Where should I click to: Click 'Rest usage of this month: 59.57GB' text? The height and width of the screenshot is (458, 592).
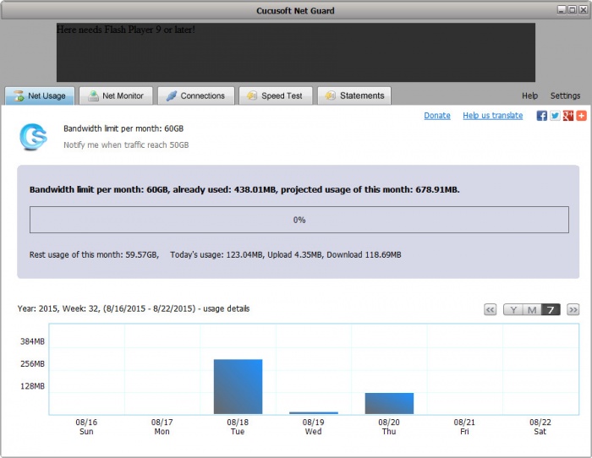tap(94, 254)
